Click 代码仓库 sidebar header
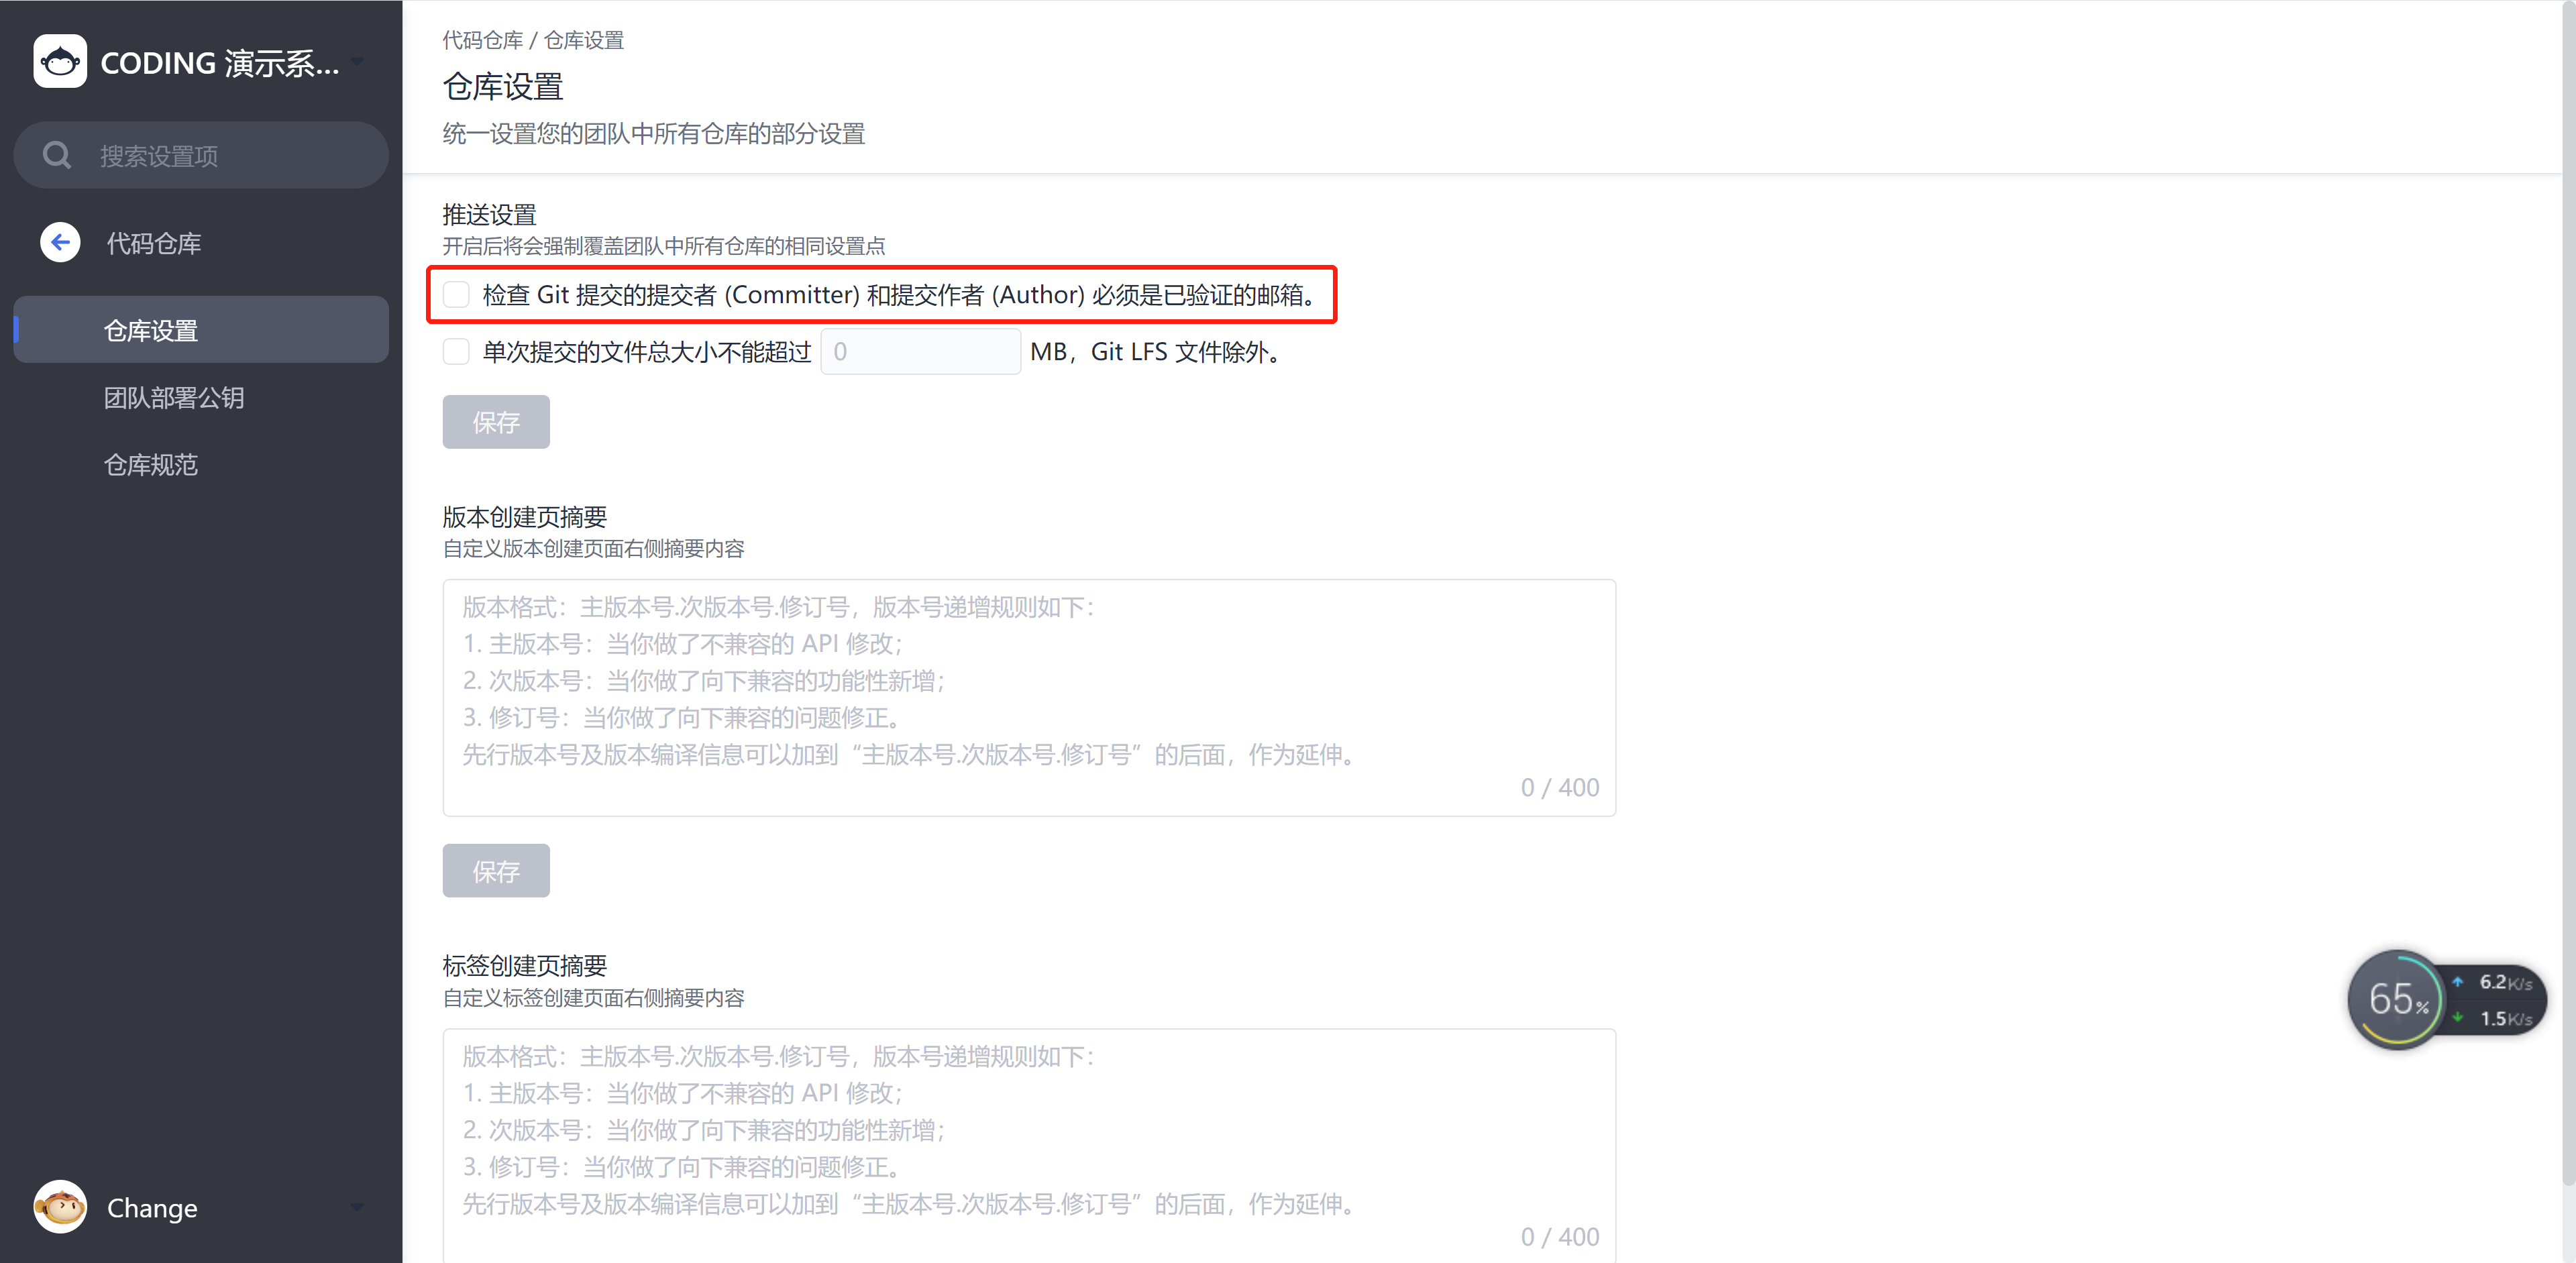This screenshot has height=1263, width=2576. [154, 243]
